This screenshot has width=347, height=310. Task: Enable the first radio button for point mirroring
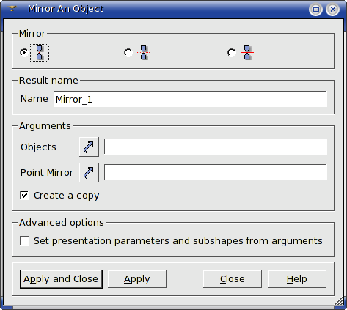(24, 53)
